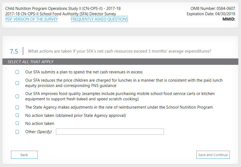Focus the Other (Specify) text field
This screenshot has height=167, width=241.
pyautogui.click(x=110, y=132)
